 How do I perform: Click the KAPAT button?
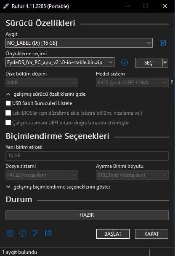point(151,234)
